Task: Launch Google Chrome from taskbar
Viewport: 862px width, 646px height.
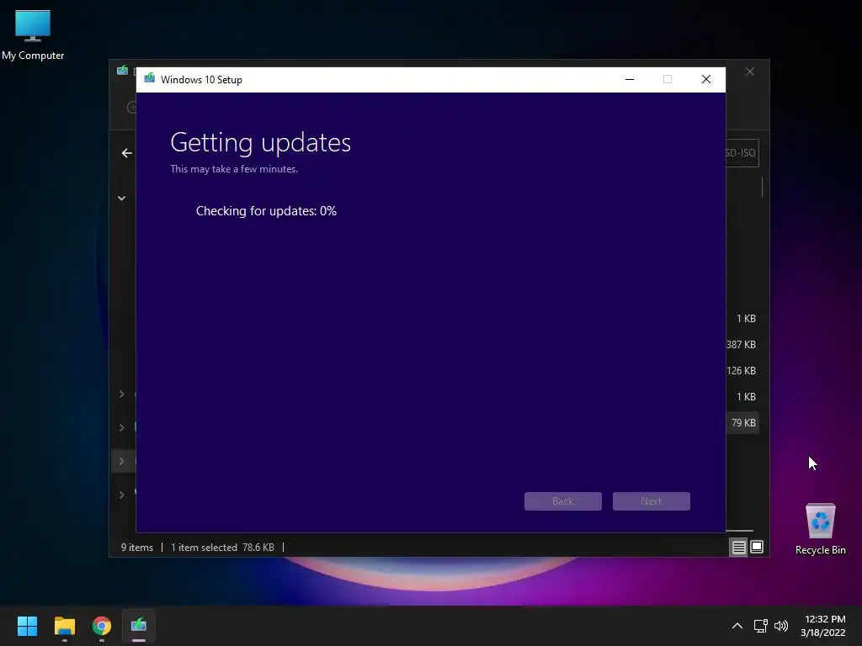Action: pos(102,626)
